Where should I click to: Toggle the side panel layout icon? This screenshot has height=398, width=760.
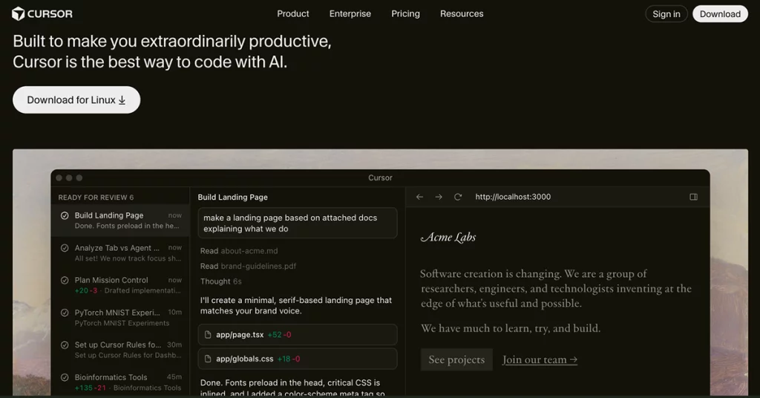click(694, 197)
